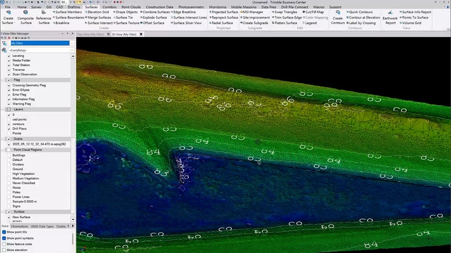This screenshot has width=451, height=253.
Task: Open the MSI Manager tool
Action: click(x=252, y=11)
